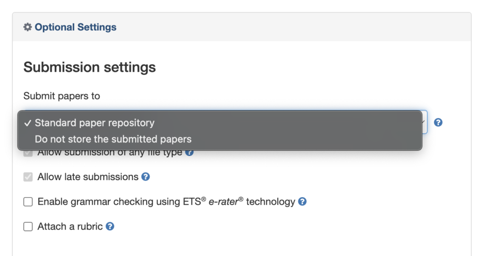Open help for Allow late submissions
This screenshot has height=256, width=483.
click(x=145, y=177)
